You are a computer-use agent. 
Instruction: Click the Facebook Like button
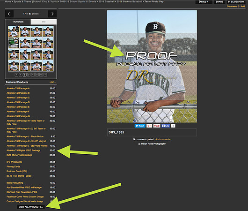[x=166, y=126]
